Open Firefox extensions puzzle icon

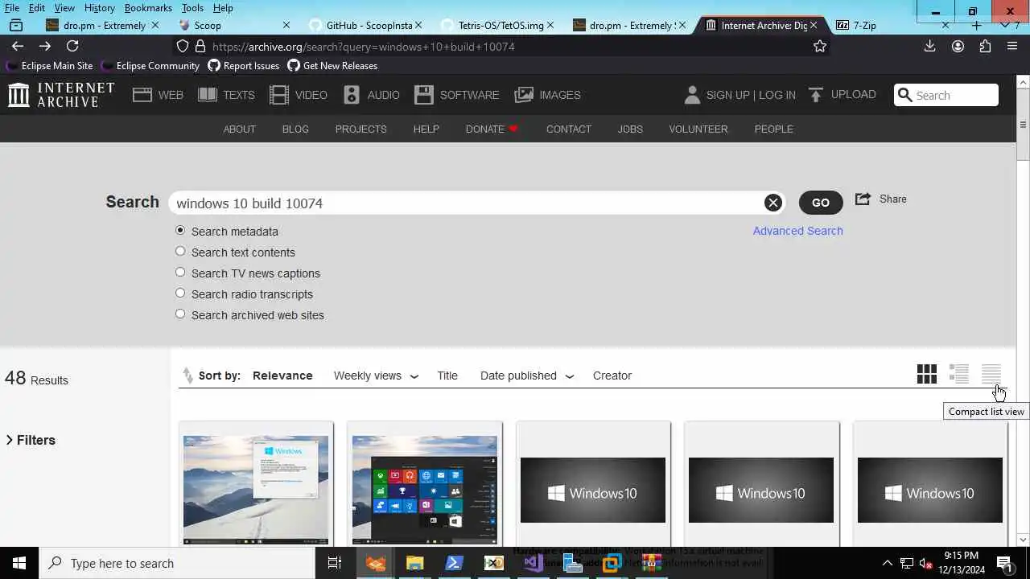985,46
